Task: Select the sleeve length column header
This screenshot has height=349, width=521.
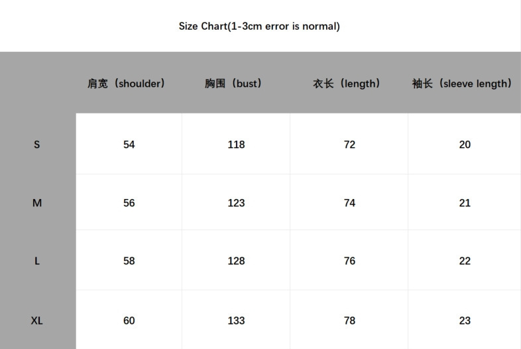Action: point(462,83)
